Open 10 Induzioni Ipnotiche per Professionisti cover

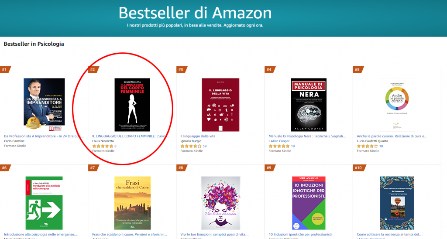[x=309, y=203]
